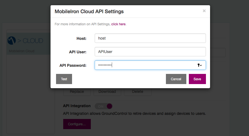Click the 'API Password:' label
The image size is (249, 136).
pyautogui.click(x=73, y=65)
